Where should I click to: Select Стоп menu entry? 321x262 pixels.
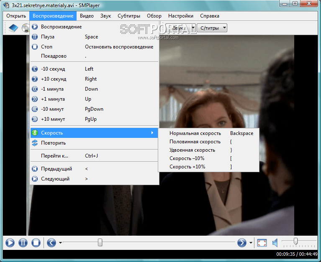pos(94,47)
